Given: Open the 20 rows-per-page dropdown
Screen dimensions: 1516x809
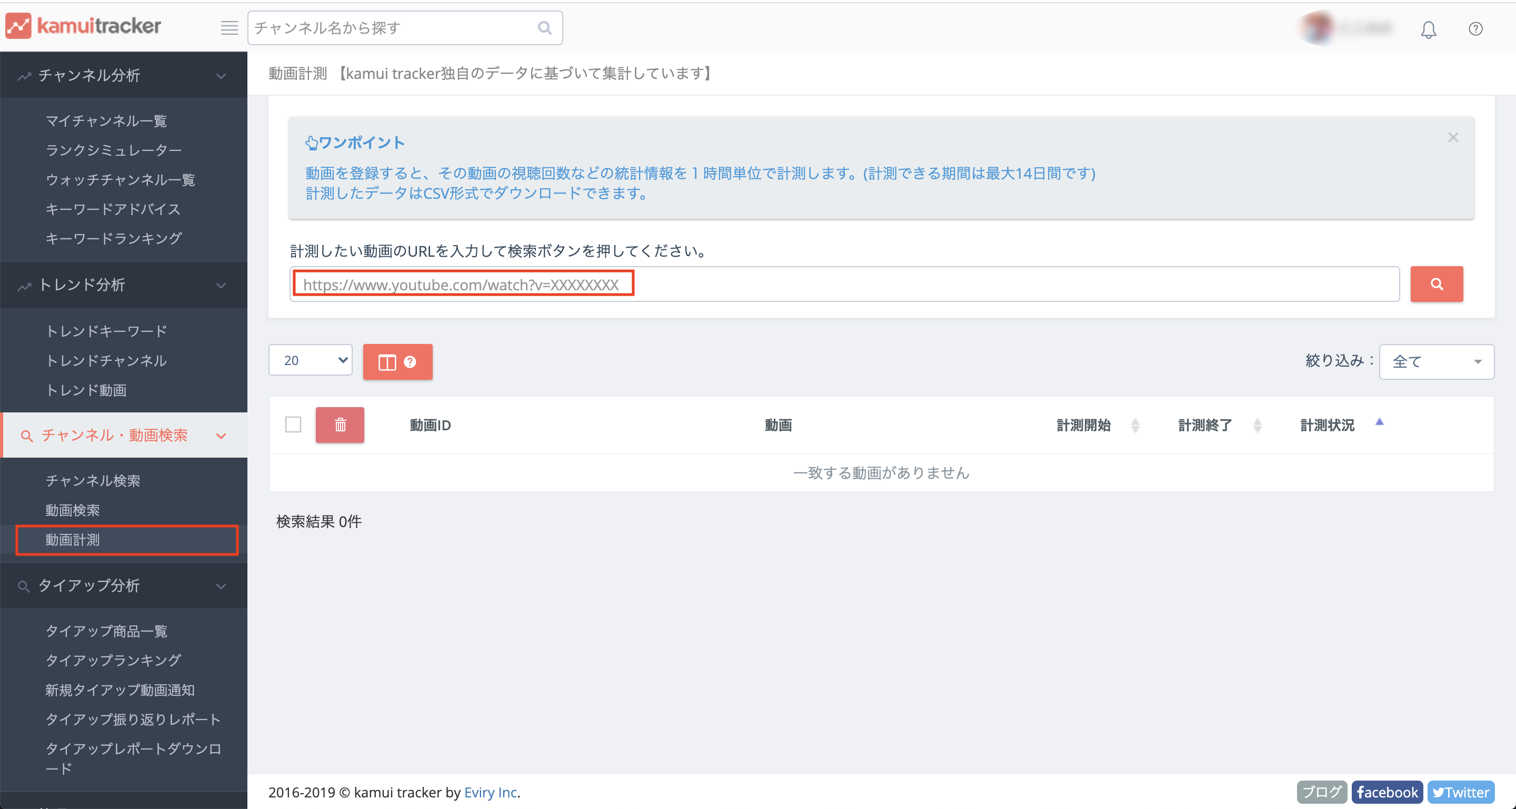Looking at the screenshot, I should tap(310, 360).
